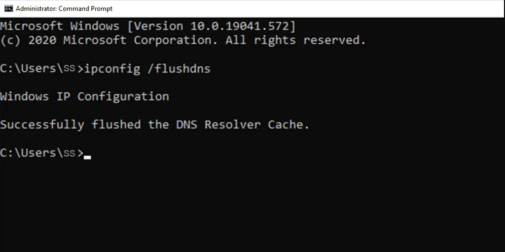Click the "DNS Resolver Cache." text
The width and height of the screenshot is (505, 252).
tap(243, 125)
